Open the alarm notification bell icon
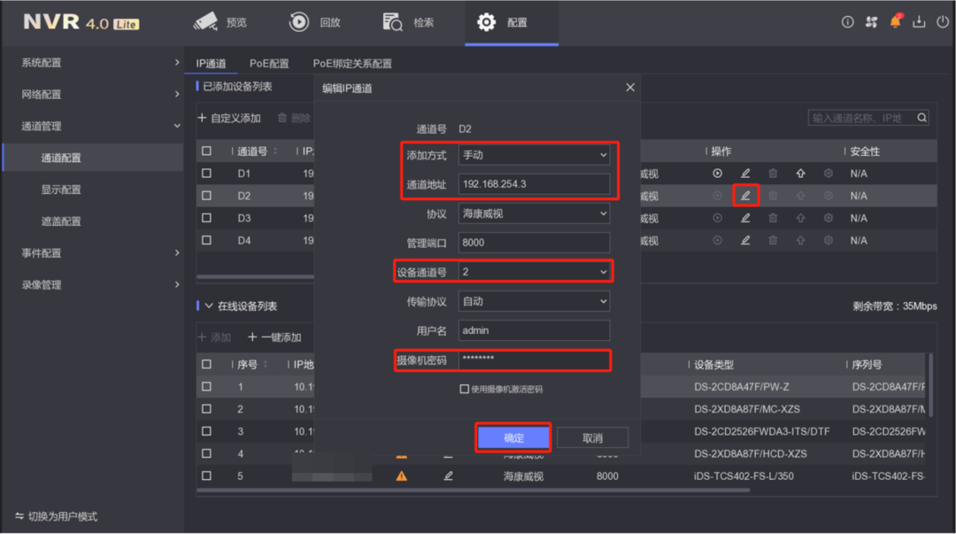Screen dimensions: 956x534 click(x=895, y=21)
